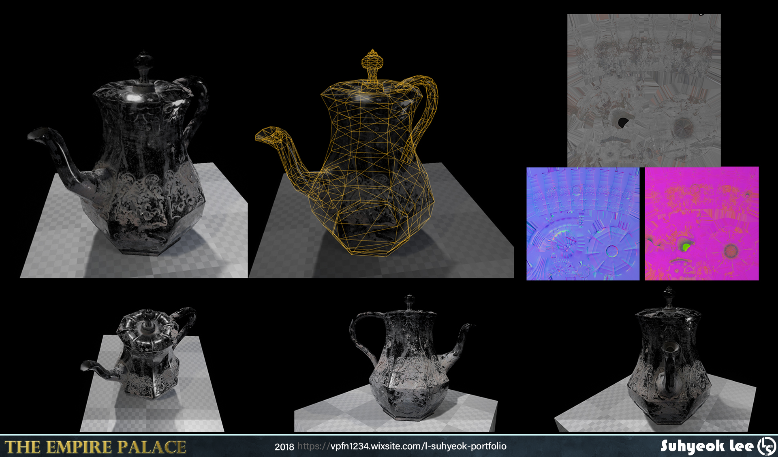Open the blue-purple normal map texture
Screen dimensions: 778x457
(583, 224)
